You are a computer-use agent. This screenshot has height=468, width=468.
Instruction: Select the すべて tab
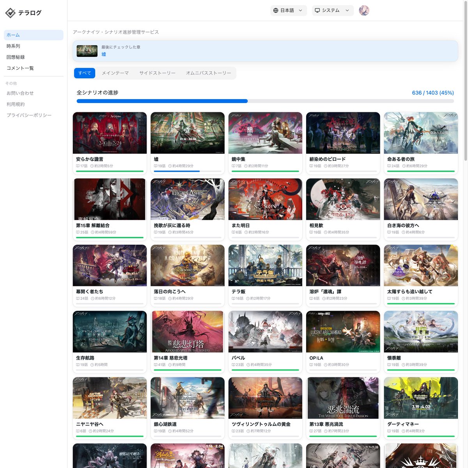(85, 73)
